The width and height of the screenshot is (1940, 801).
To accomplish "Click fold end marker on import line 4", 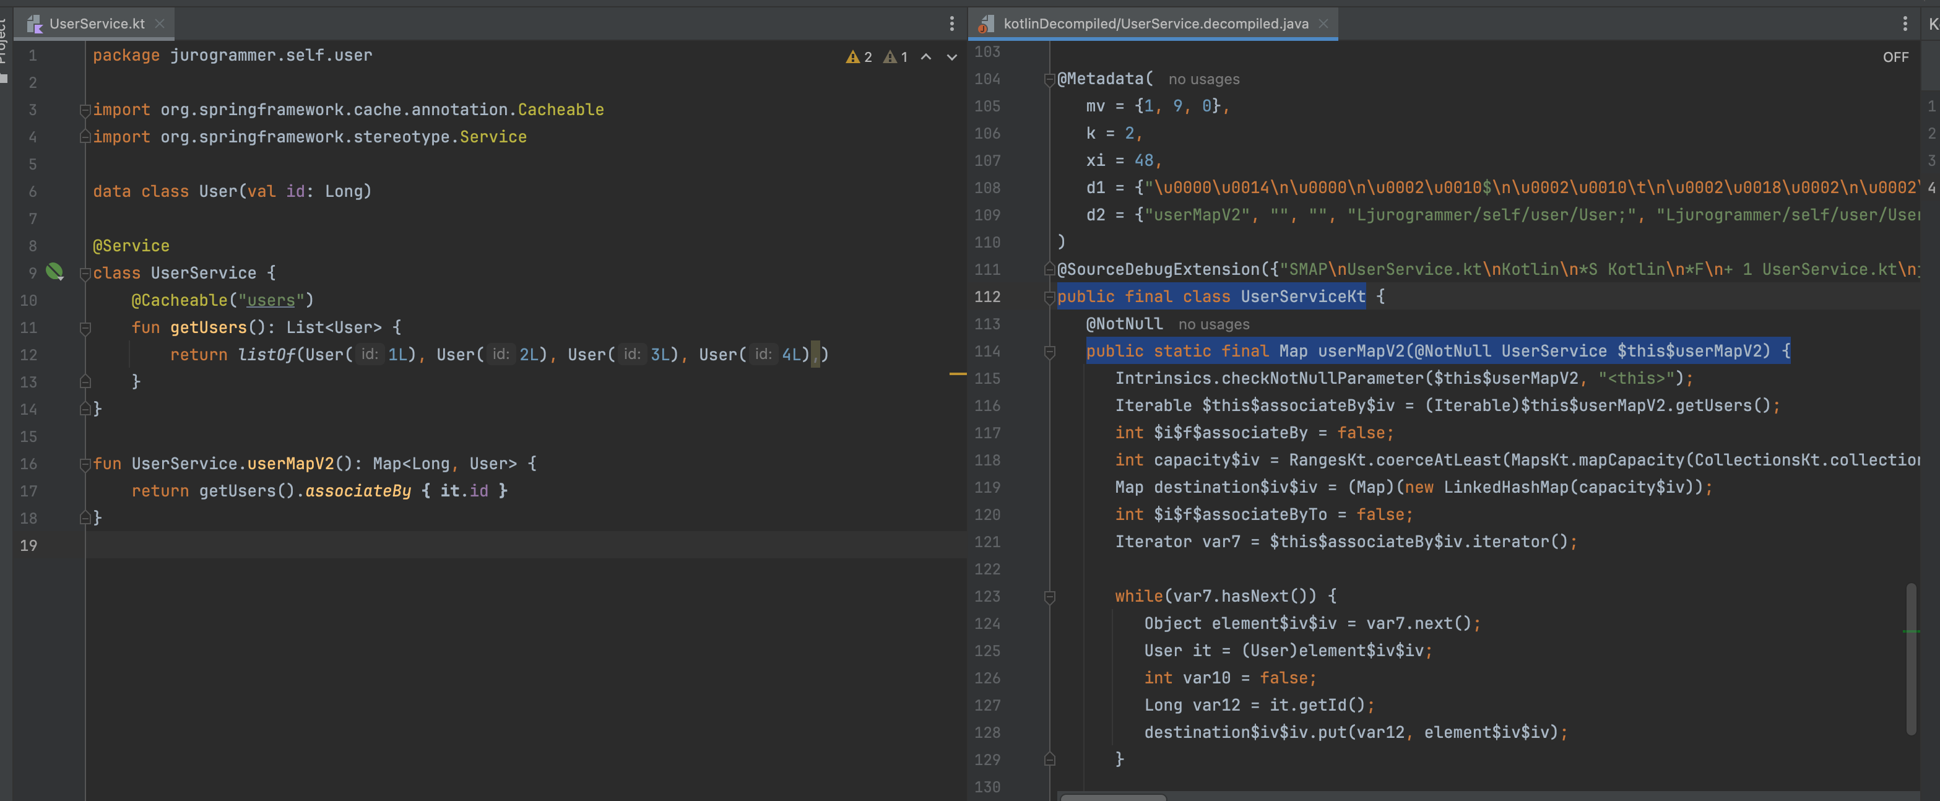I will pyautogui.click(x=85, y=137).
